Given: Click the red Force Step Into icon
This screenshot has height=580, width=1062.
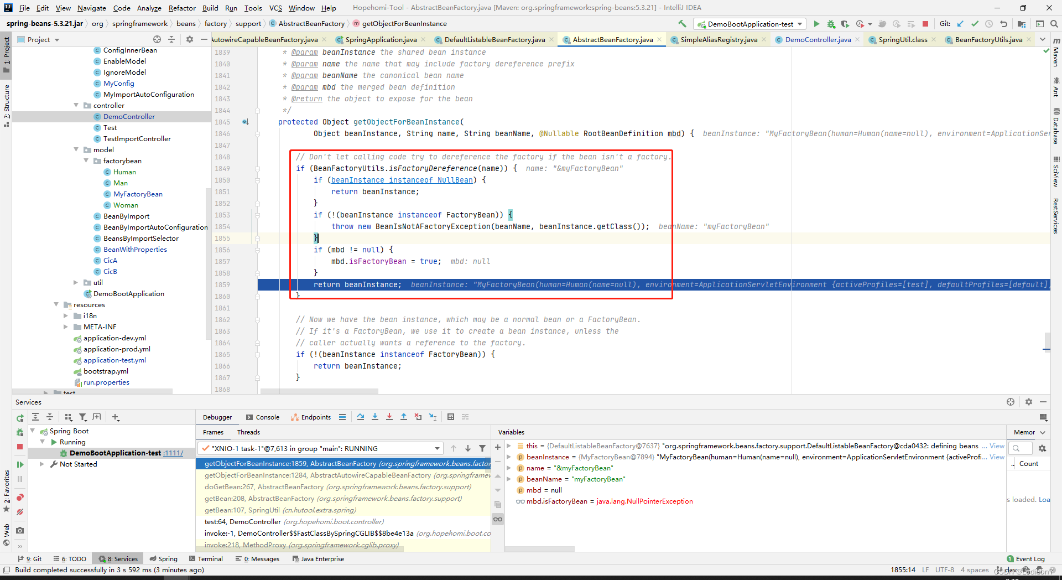Looking at the screenshot, I should pyautogui.click(x=389, y=417).
